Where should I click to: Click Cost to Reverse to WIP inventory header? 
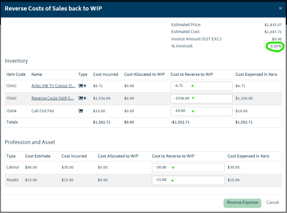(192, 74)
